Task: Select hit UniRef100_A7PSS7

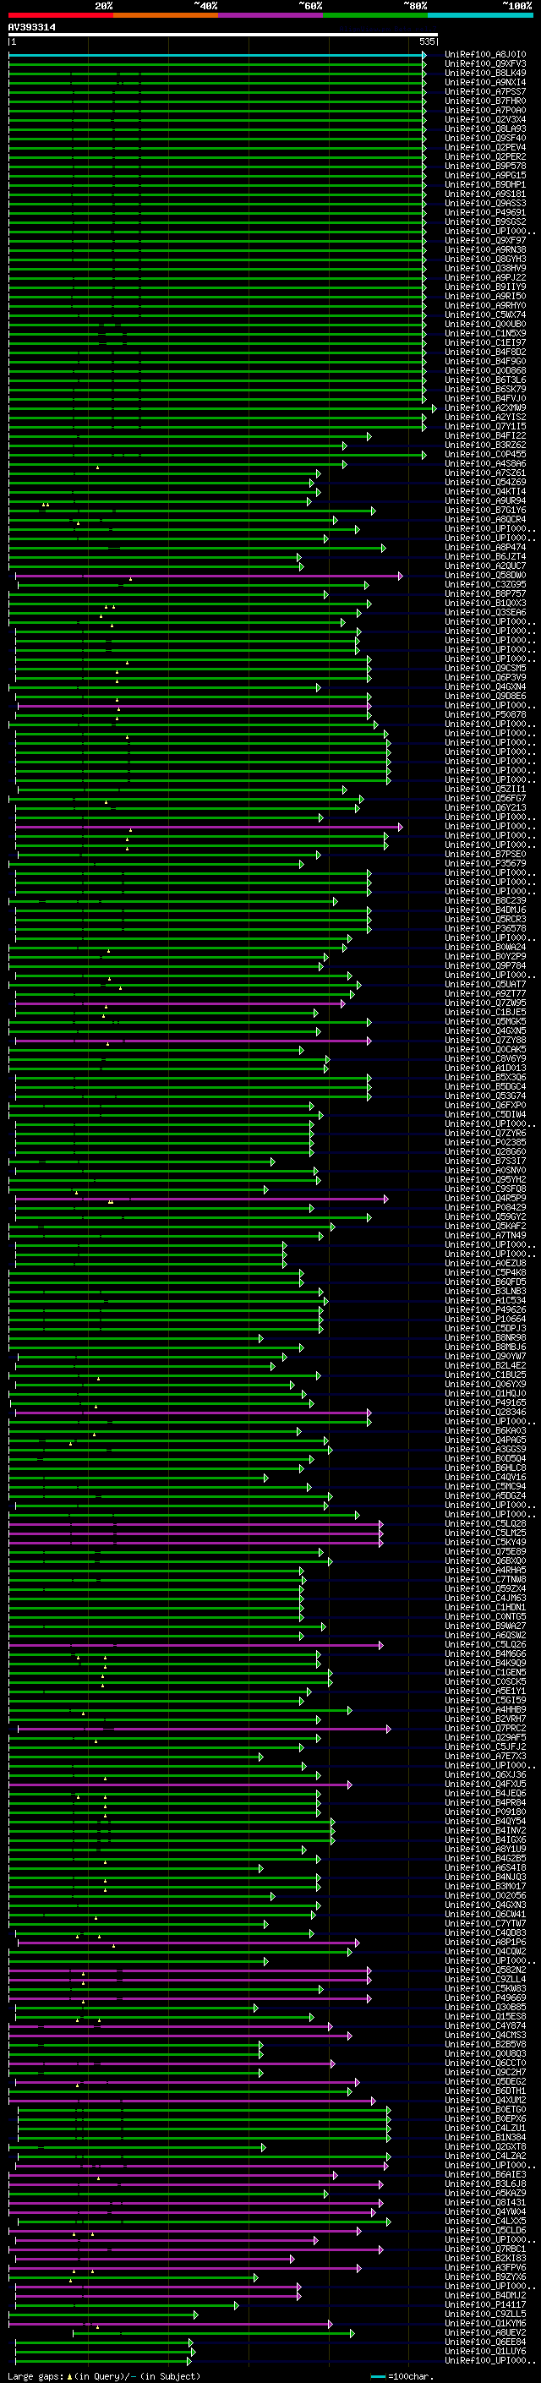Action: point(485,91)
